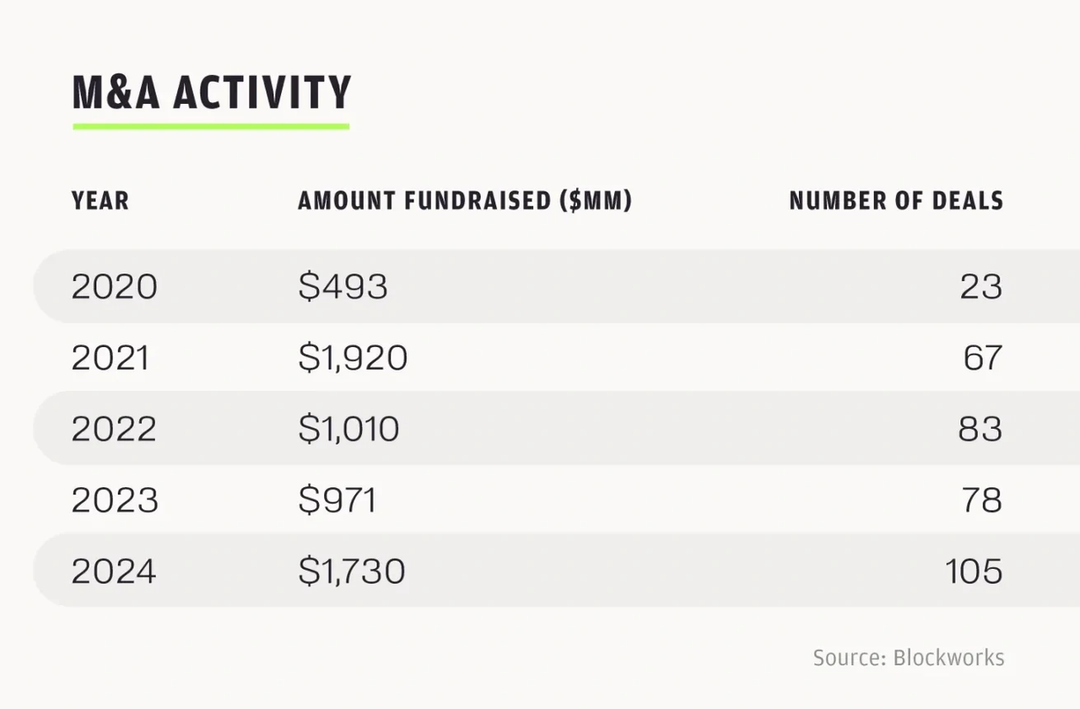The width and height of the screenshot is (1080, 709).
Task: Click the $1,010 amount cell
Action: 348,429
